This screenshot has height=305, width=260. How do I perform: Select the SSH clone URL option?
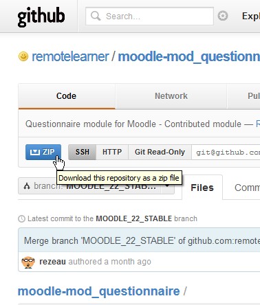point(83,152)
